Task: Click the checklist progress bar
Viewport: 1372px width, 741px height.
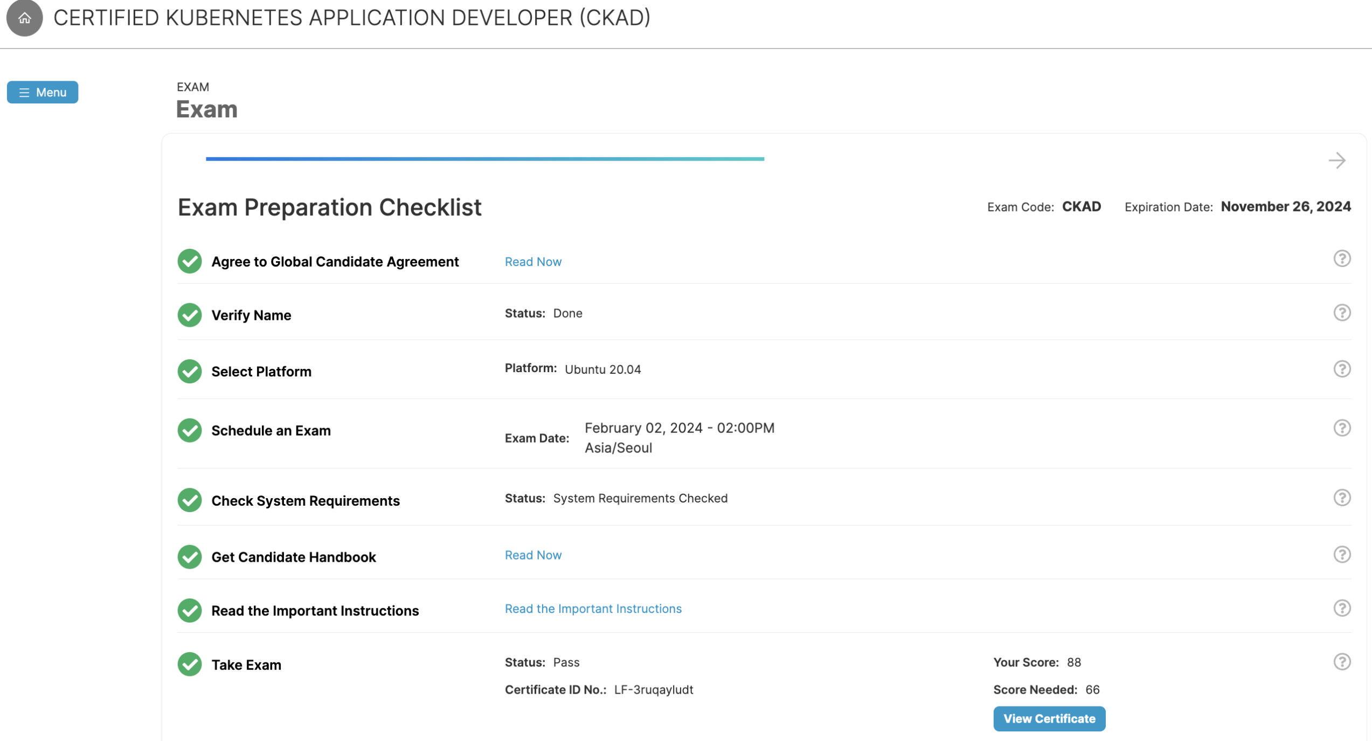Action: pos(484,159)
